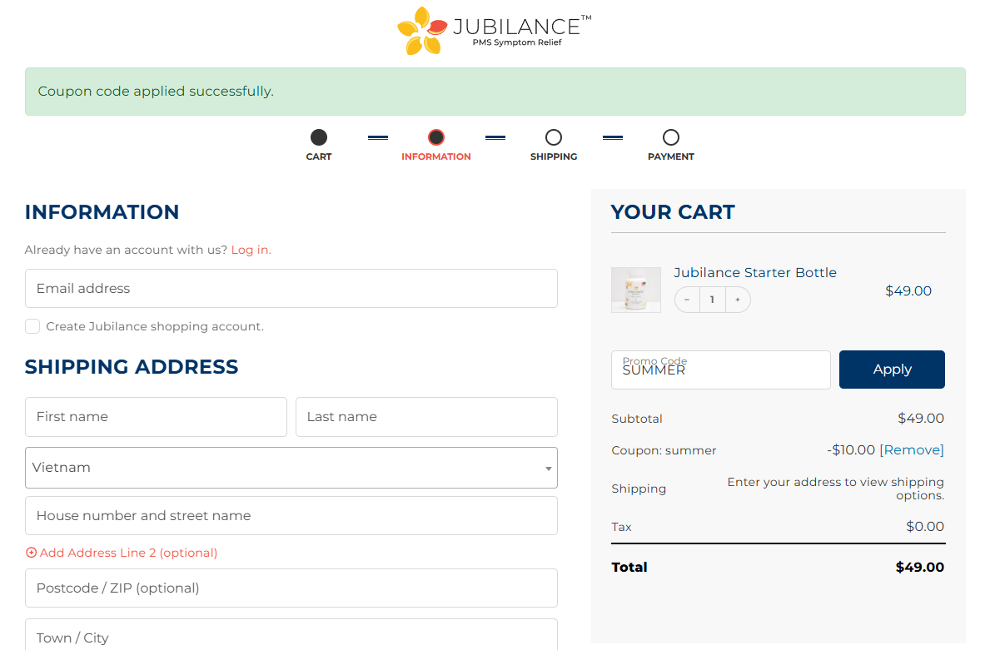Click 'Enter your address to view shipping options.'
Viewport: 1000px width, 650px height.
pyautogui.click(x=836, y=489)
